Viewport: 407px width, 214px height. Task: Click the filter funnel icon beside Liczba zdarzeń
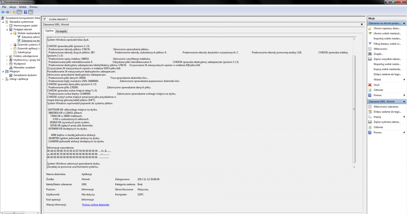pyautogui.click(x=44, y=19)
